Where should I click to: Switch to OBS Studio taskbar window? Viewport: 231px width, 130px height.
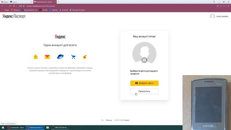(60, 127)
